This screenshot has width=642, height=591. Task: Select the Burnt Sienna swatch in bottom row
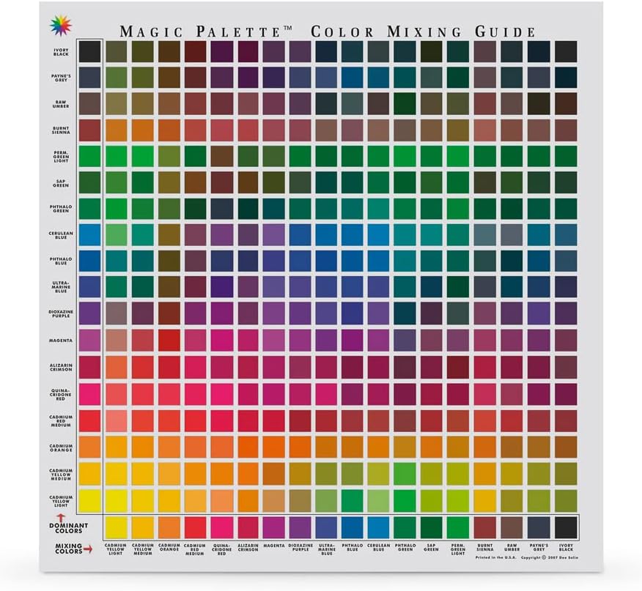click(x=485, y=527)
